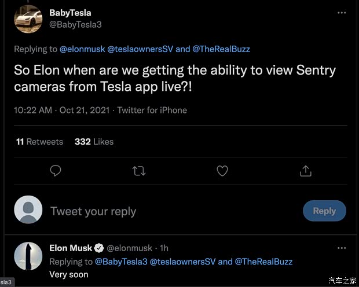Image resolution: width=359 pixels, height=287 pixels.
Task: Click the share upload icon
Action: pos(306,171)
